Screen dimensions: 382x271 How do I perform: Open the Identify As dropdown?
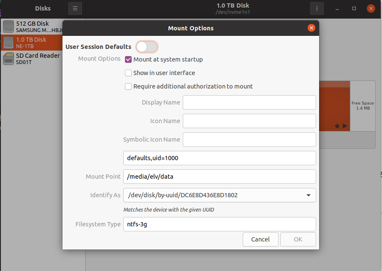click(x=219, y=195)
